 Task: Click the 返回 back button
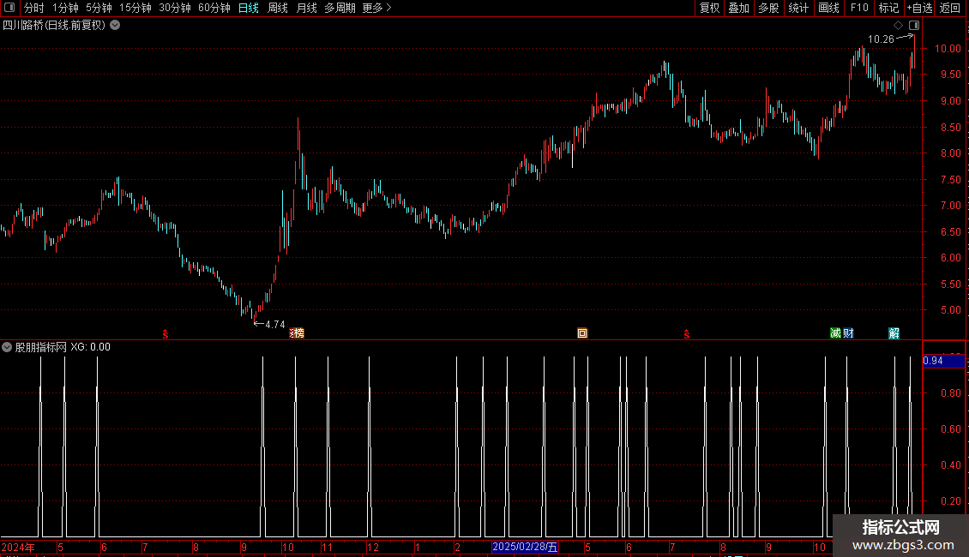pos(950,8)
